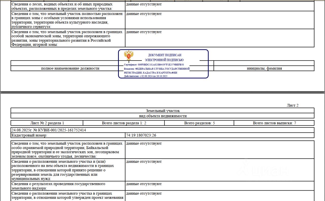
Task: Click the 'Лист 2' page label
Action: [x=292, y=105]
